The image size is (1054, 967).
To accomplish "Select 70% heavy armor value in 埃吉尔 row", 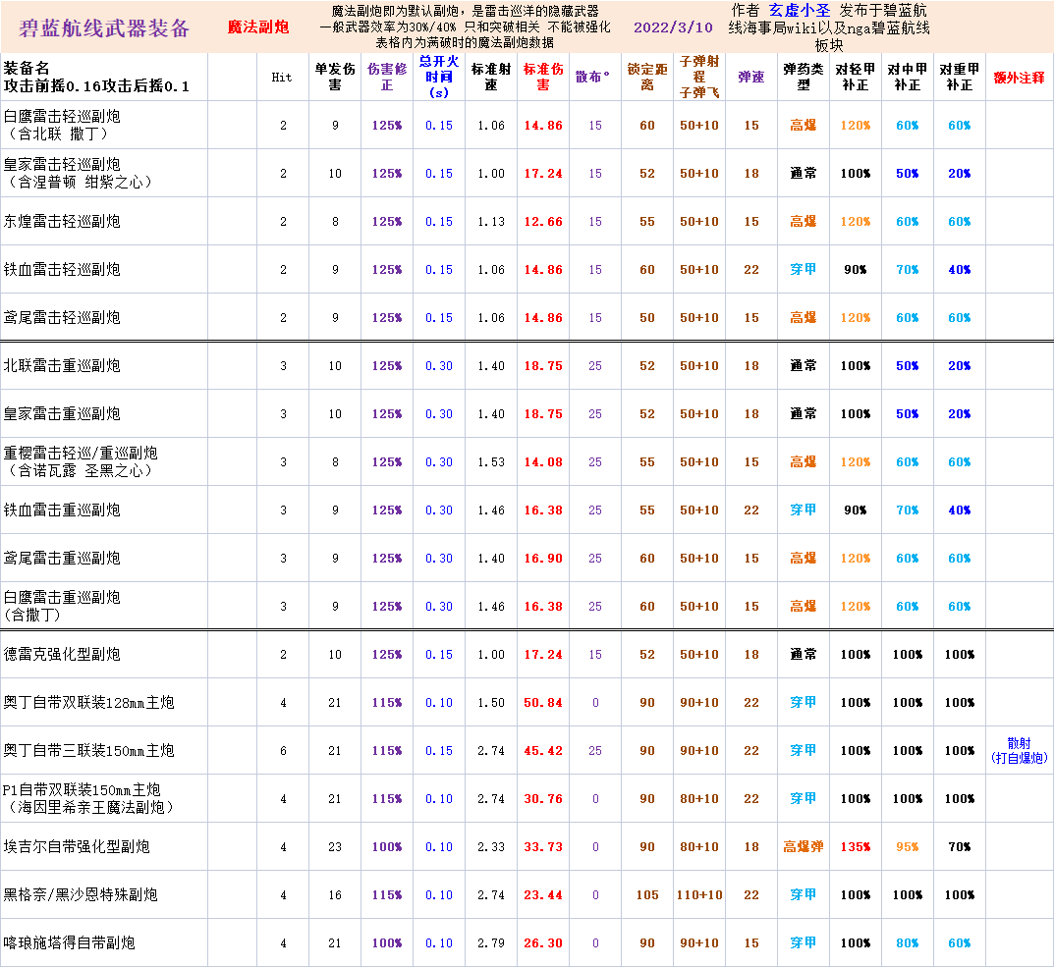I will click(960, 846).
